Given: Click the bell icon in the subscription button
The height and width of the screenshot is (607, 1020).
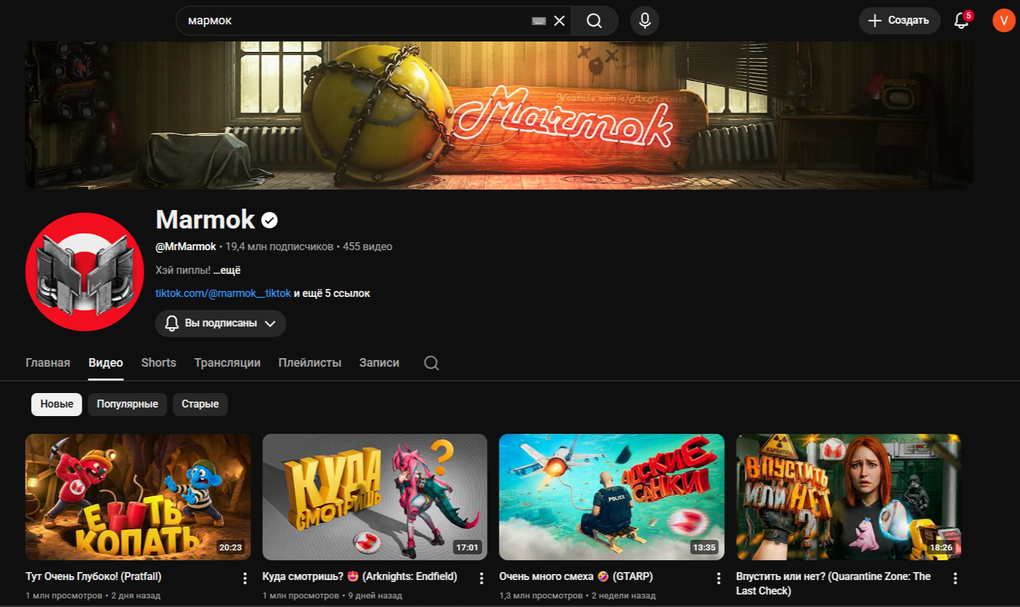Looking at the screenshot, I should coord(171,323).
